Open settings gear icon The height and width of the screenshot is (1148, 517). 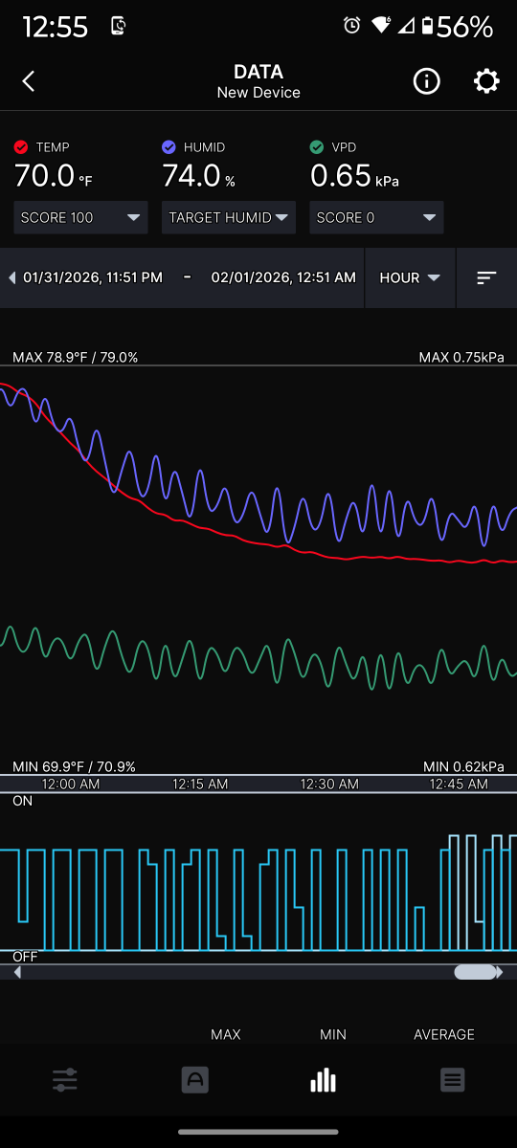coord(486,81)
